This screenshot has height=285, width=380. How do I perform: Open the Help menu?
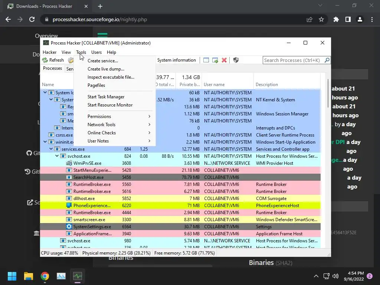[x=111, y=52]
